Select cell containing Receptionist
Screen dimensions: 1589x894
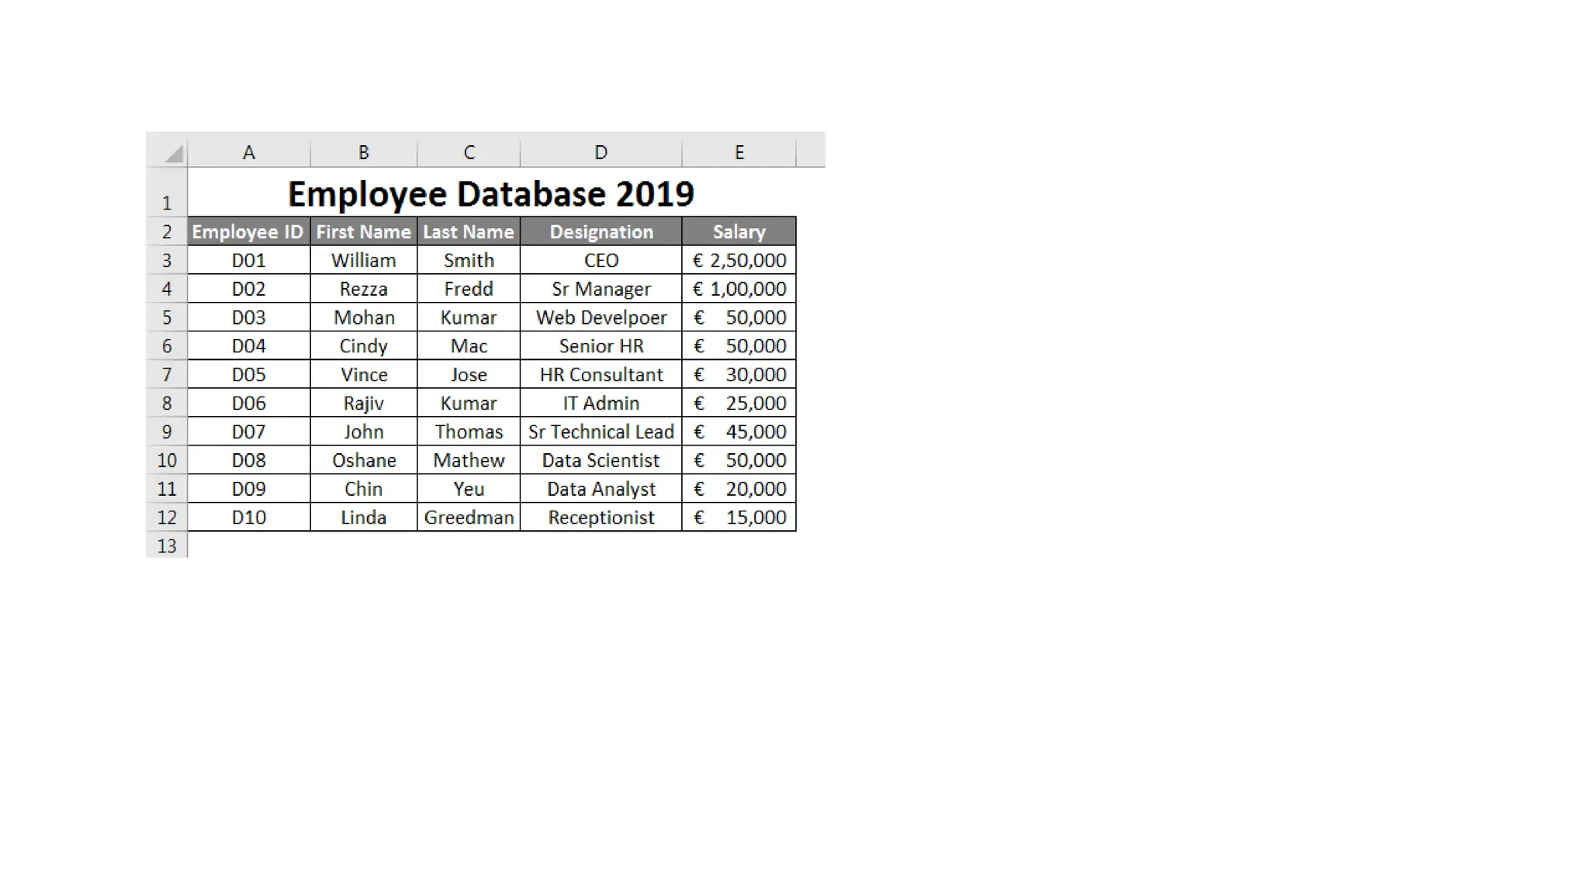point(601,517)
